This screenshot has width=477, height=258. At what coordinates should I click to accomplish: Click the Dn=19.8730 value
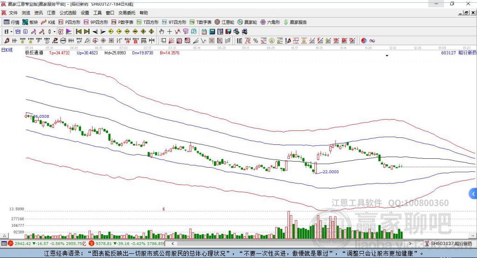click(x=143, y=53)
